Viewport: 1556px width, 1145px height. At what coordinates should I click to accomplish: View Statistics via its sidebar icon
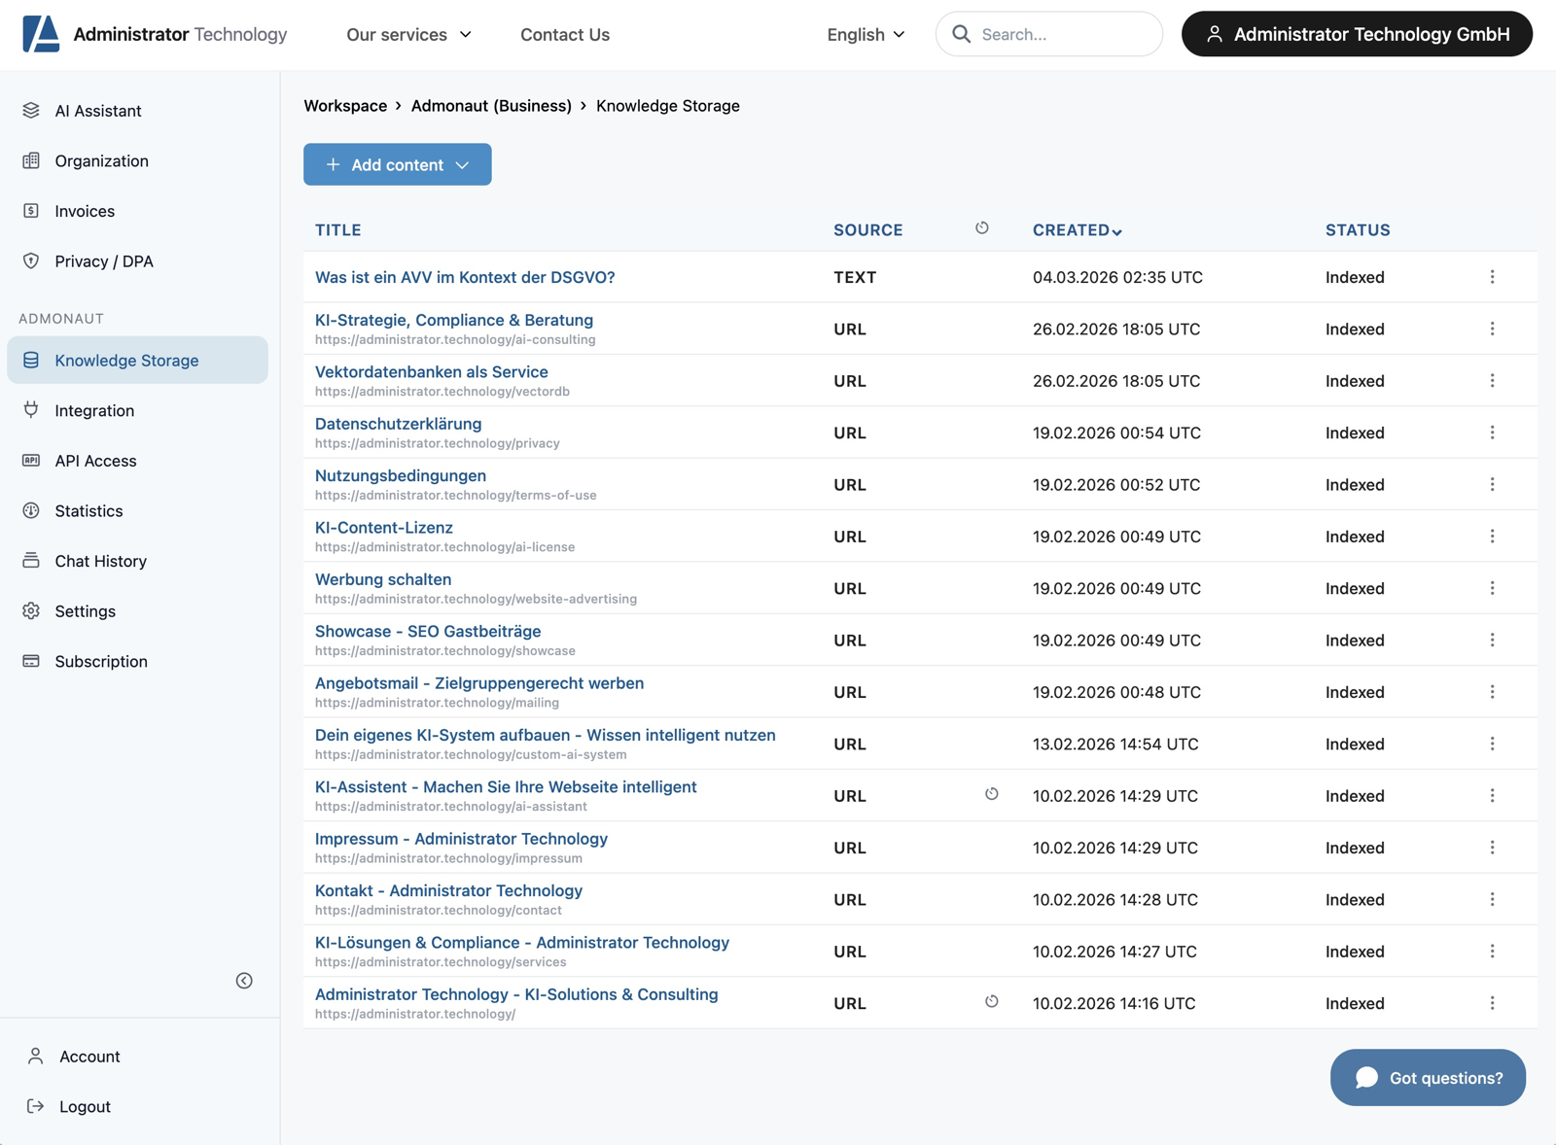(31, 510)
